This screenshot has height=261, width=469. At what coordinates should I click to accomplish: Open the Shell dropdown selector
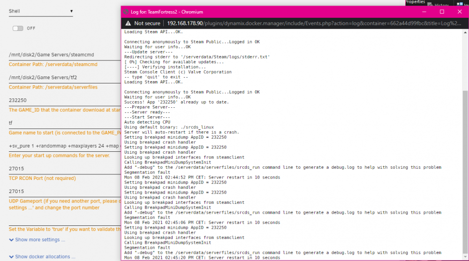click(41, 11)
